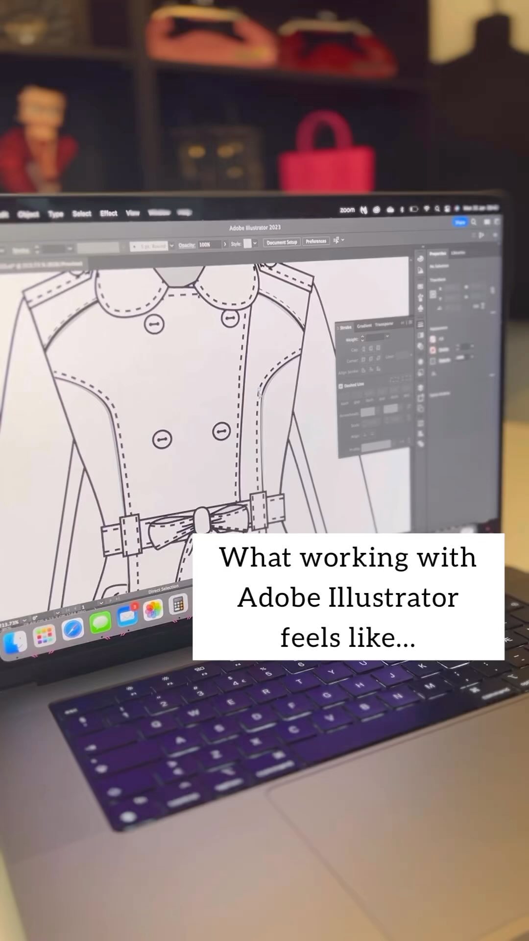The height and width of the screenshot is (941, 529).
Task: Open the 1 pt. Round brush profile dropdown
Action: pos(172,245)
